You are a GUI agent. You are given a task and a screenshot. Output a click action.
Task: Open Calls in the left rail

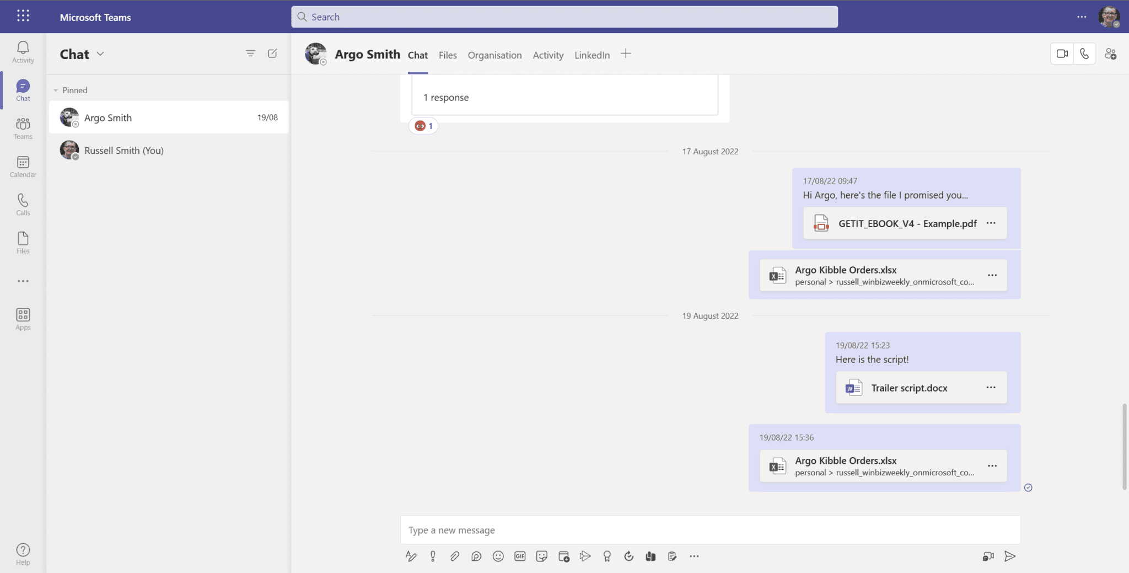click(23, 205)
